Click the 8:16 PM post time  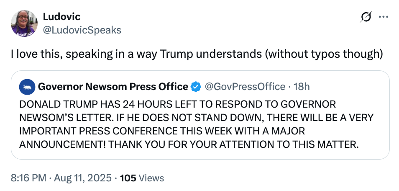pyautogui.click(x=28, y=178)
